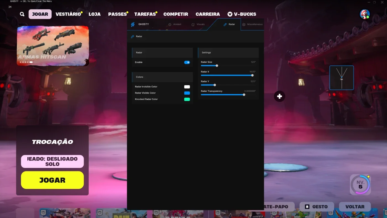
Task: Click the V-Bucks coin icon
Action: pyautogui.click(x=230, y=14)
